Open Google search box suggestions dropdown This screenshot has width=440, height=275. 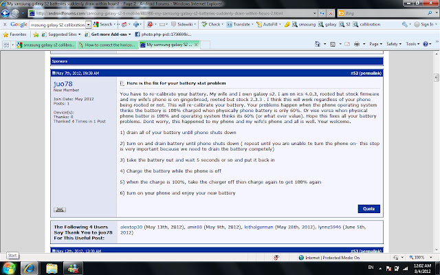[x=89, y=25]
